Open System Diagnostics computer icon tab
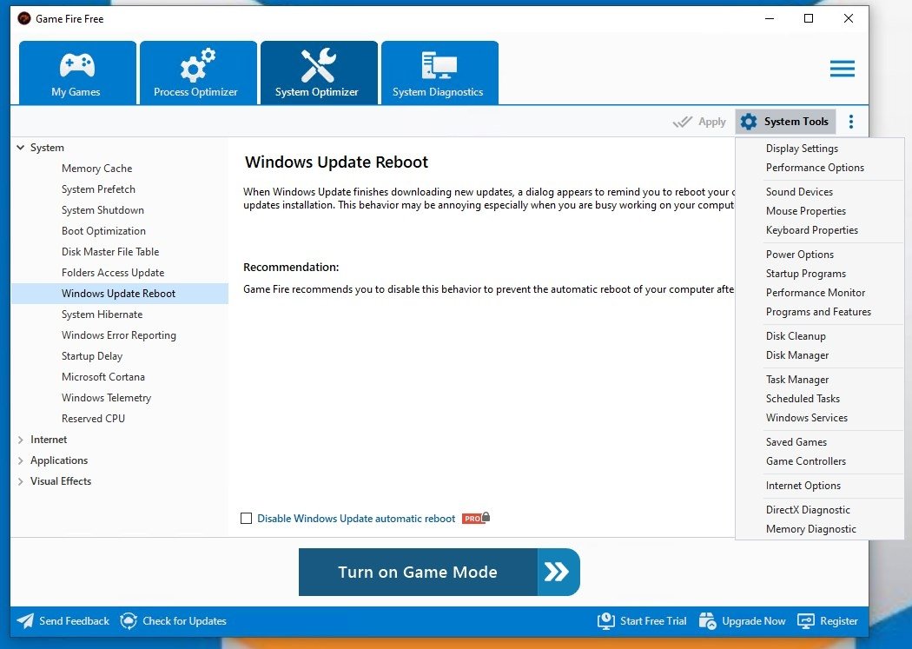 click(x=439, y=73)
